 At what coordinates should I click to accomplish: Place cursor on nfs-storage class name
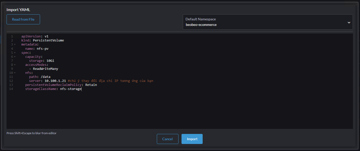pyautogui.click(x=70, y=89)
